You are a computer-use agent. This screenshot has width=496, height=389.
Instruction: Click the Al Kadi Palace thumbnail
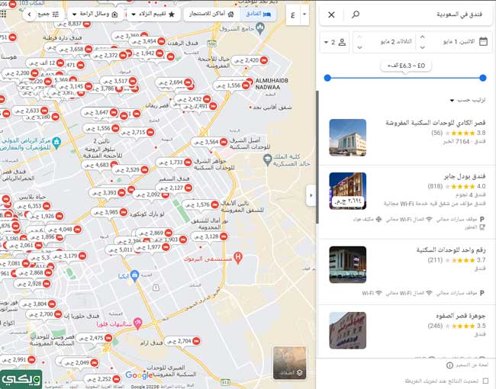click(x=348, y=137)
